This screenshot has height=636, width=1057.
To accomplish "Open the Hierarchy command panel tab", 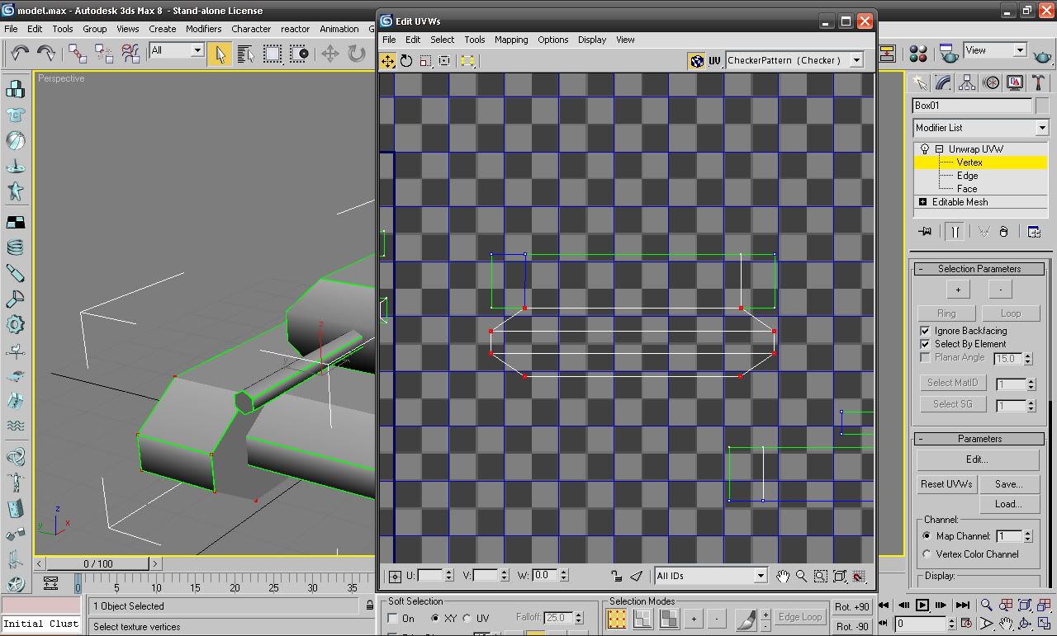I will [967, 82].
